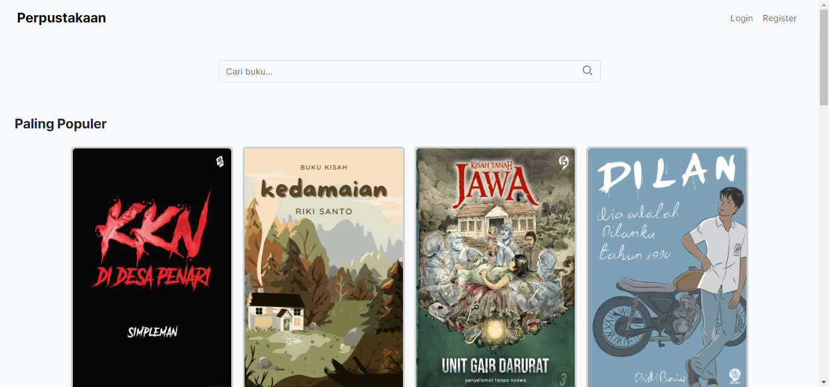Go to Perpustakaan home via logo
Viewport: 829px width, 387px height.
coord(61,18)
